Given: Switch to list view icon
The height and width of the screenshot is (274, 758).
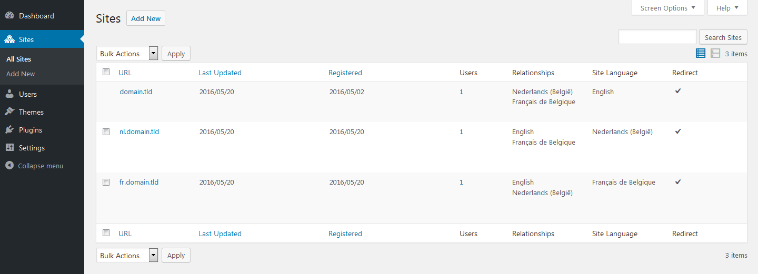Looking at the screenshot, I should (701, 53).
